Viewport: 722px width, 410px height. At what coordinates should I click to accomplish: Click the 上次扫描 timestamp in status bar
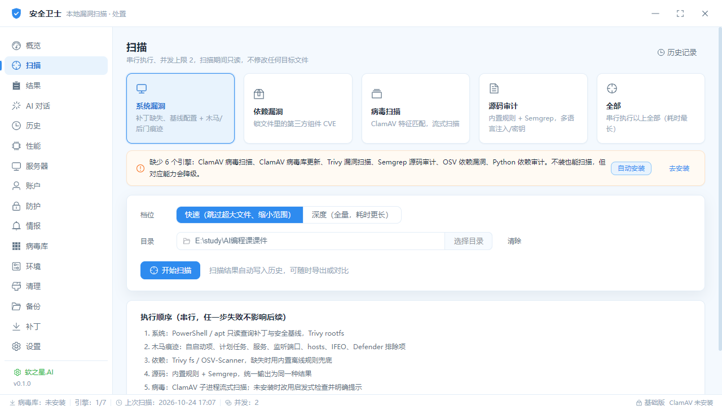(x=166, y=403)
